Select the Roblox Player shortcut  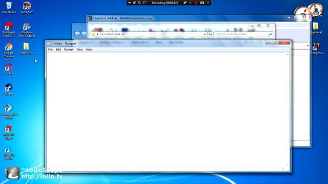(9, 132)
